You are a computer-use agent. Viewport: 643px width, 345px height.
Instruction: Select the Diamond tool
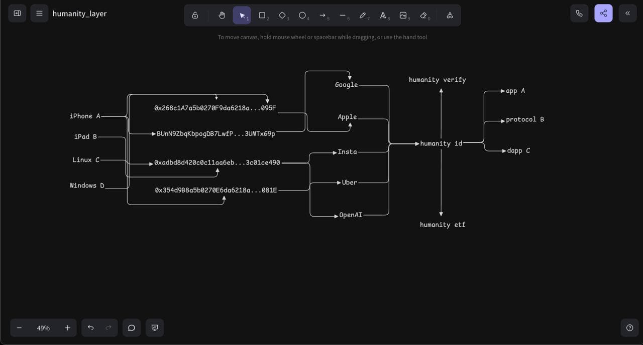click(282, 15)
